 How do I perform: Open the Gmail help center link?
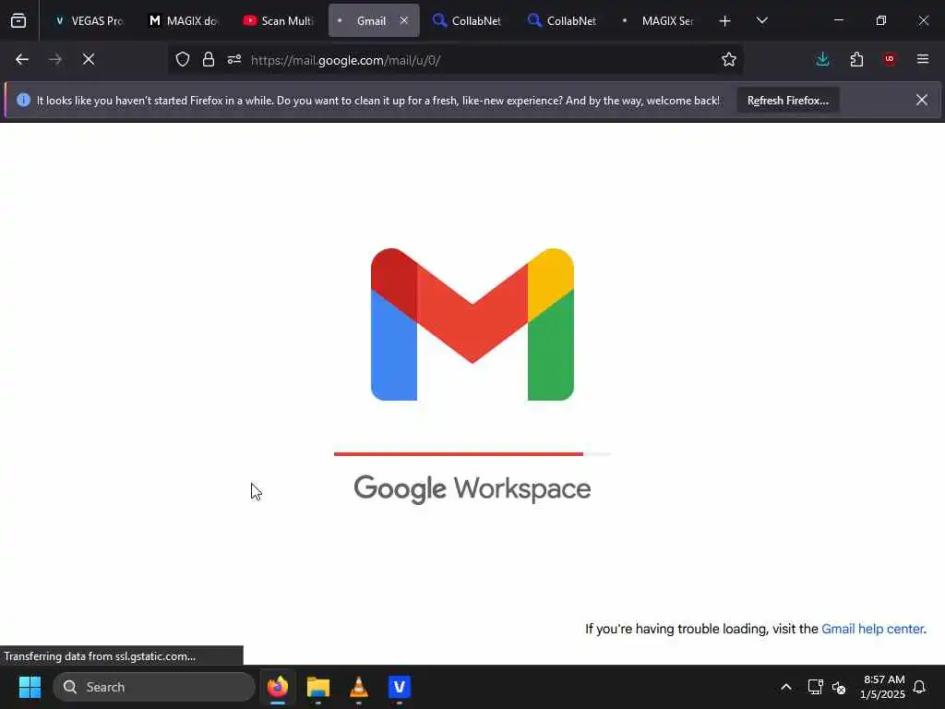point(873,629)
